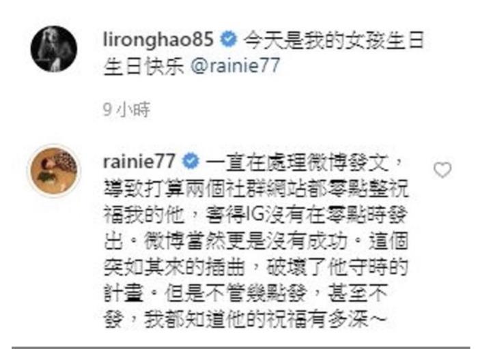Click the verified badge beside lironghao85

pyautogui.click(x=228, y=40)
